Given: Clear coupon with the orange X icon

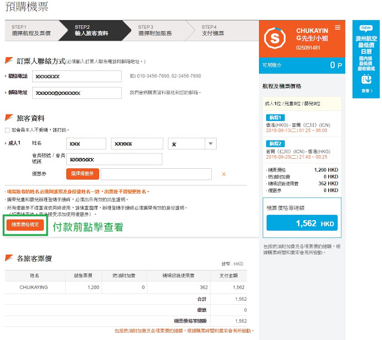Looking at the screenshot, I should 224,174.
